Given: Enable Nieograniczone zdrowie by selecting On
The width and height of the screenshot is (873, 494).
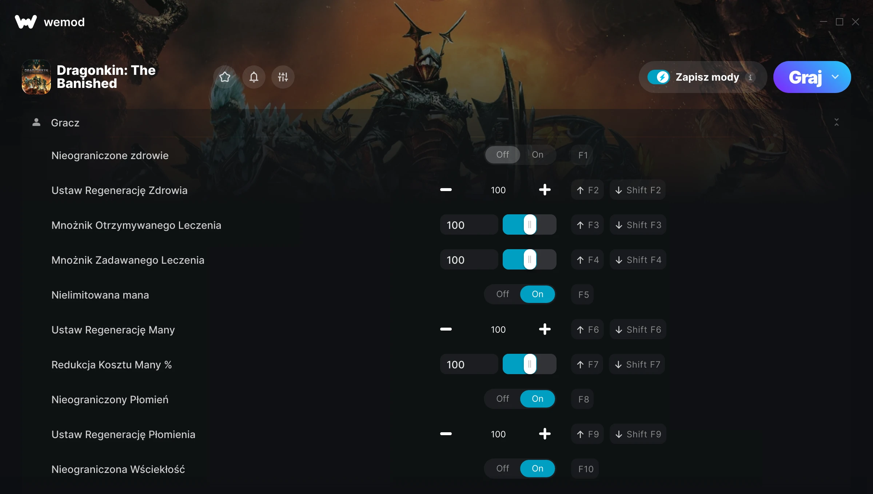Looking at the screenshot, I should pos(538,155).
